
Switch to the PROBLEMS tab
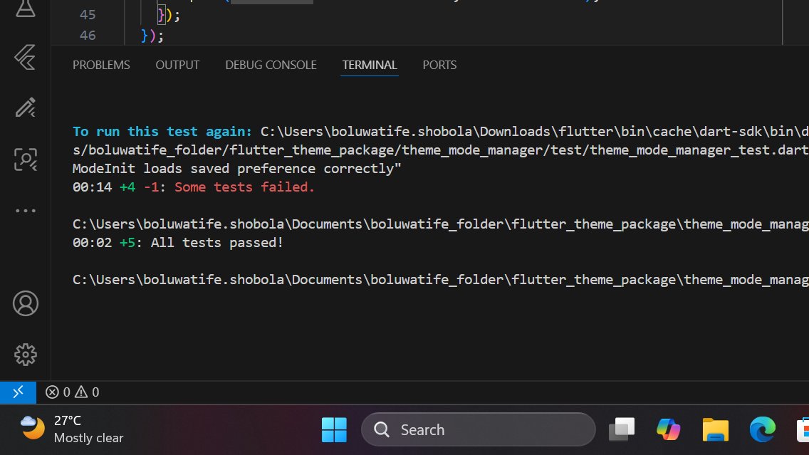coord(101,65)
